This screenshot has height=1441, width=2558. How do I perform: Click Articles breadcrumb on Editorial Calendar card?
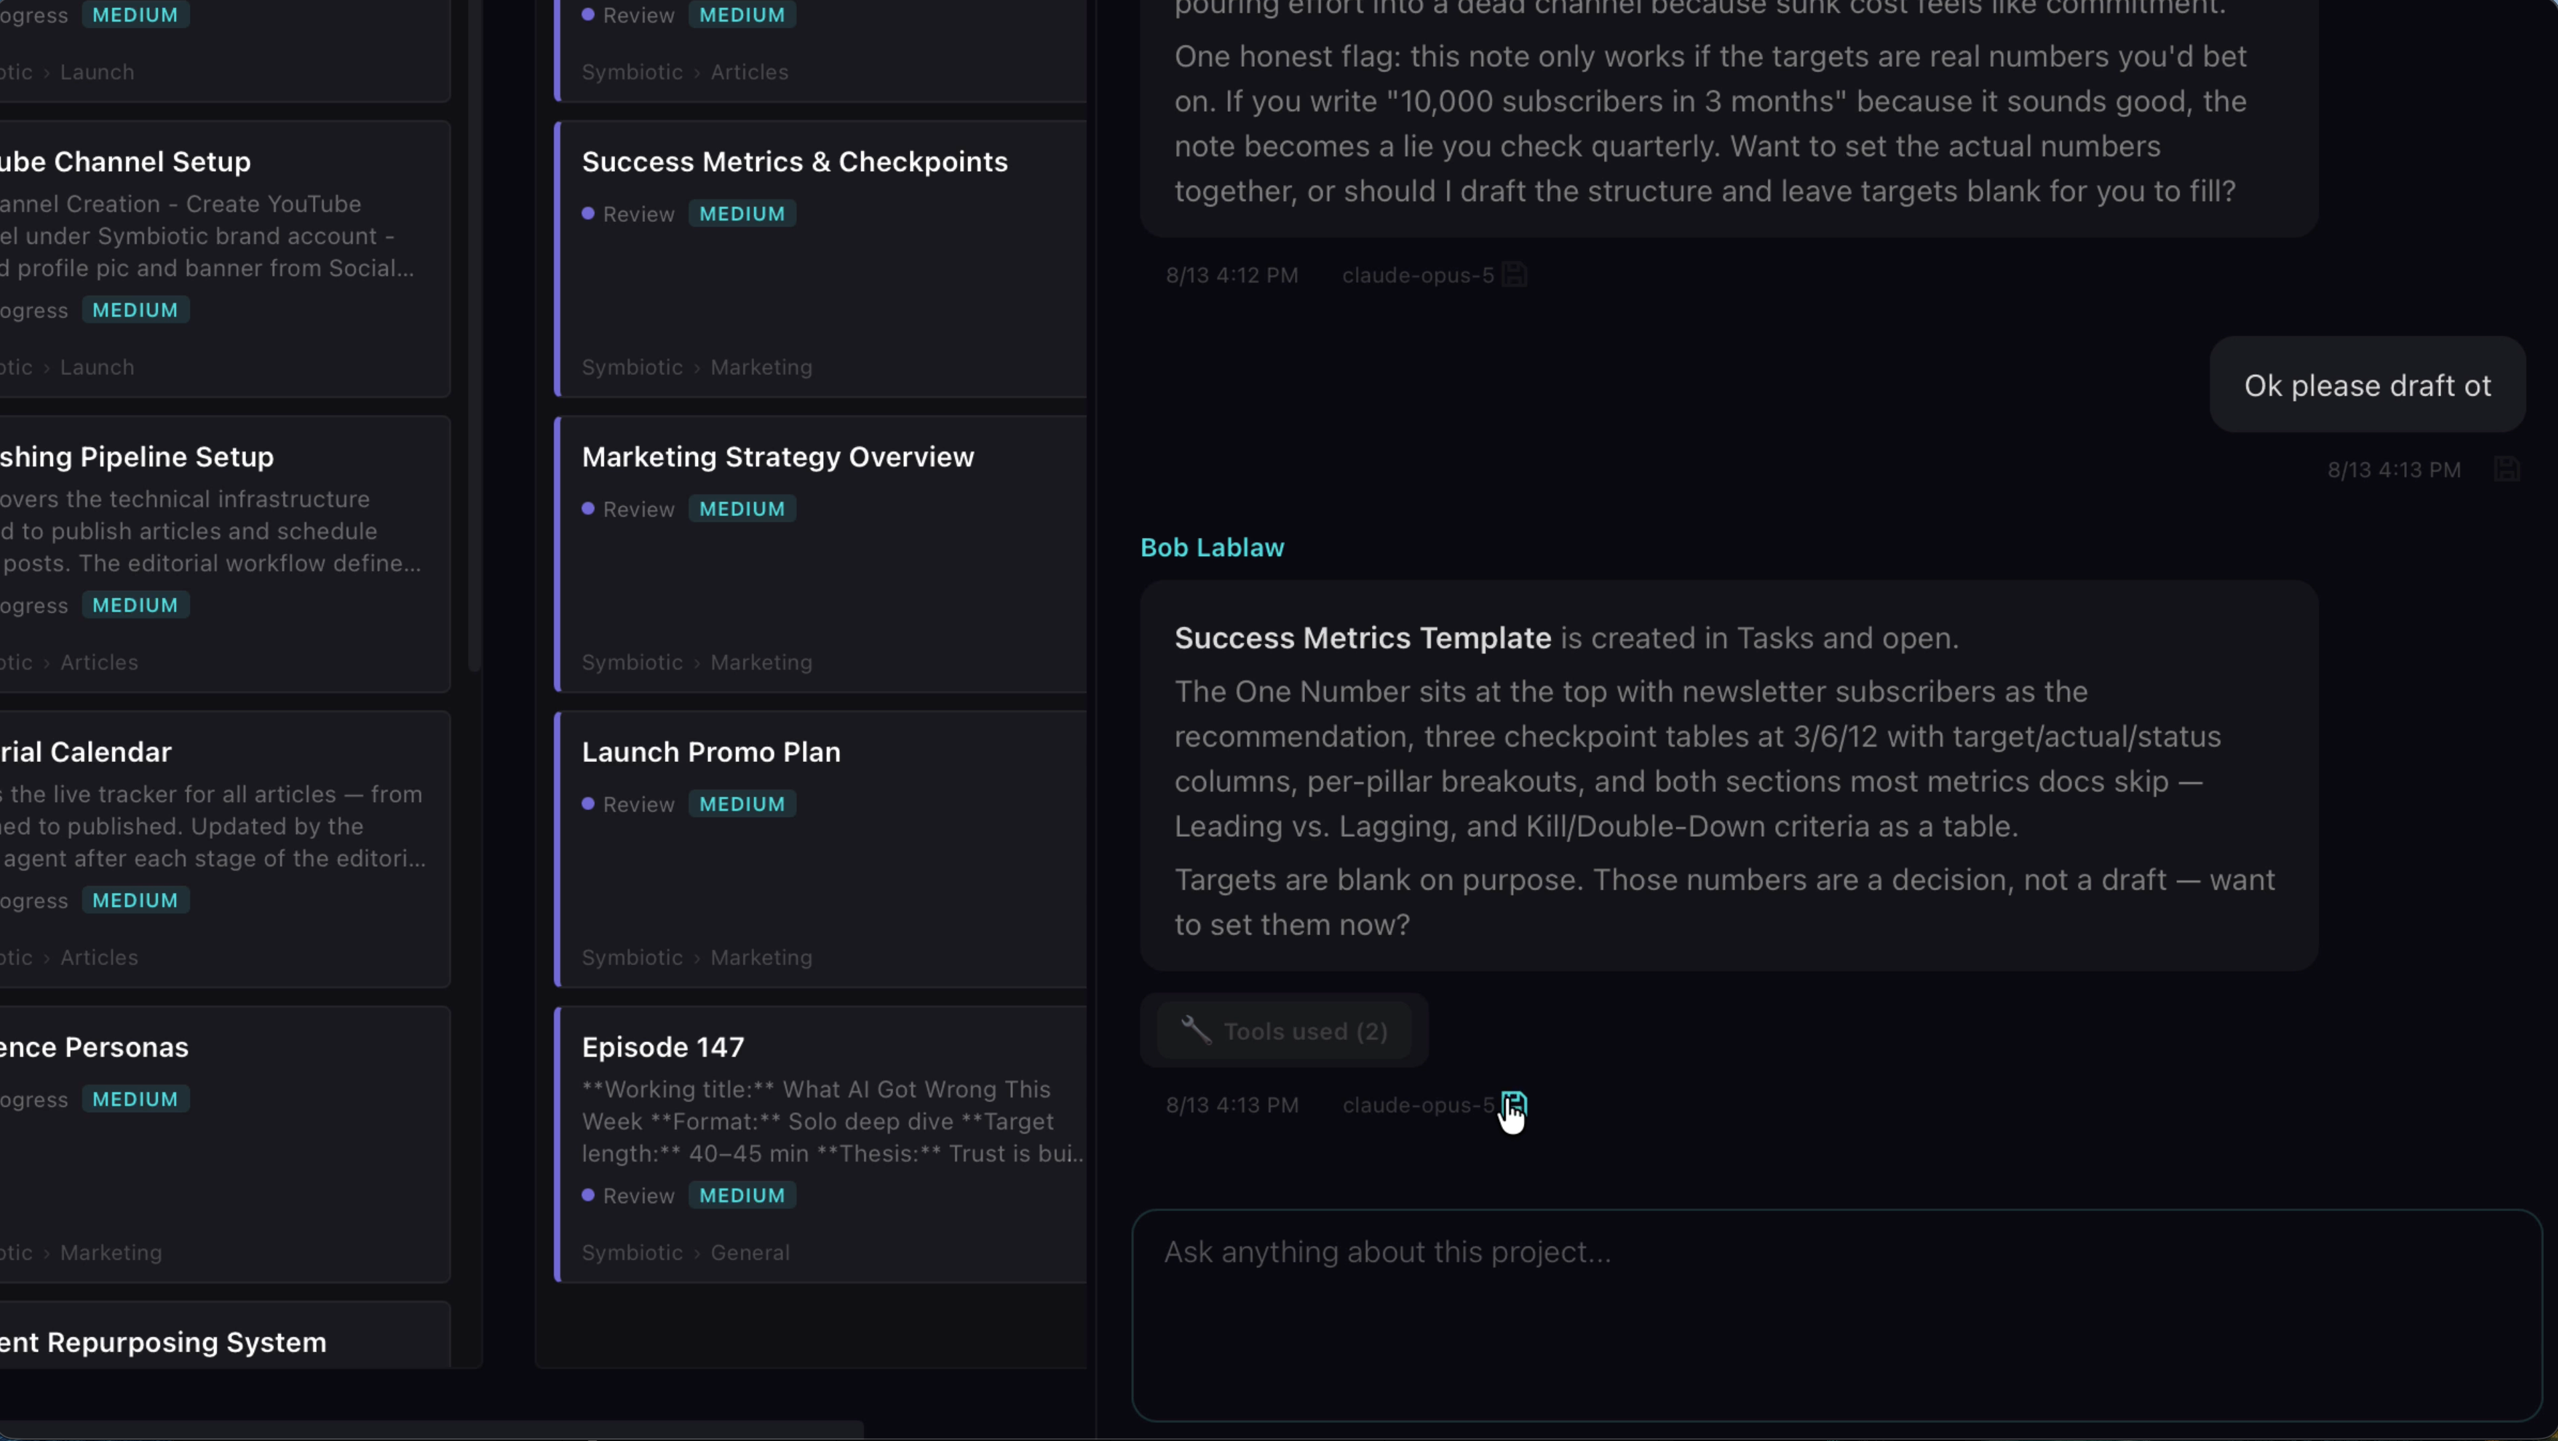pos(100,958)
